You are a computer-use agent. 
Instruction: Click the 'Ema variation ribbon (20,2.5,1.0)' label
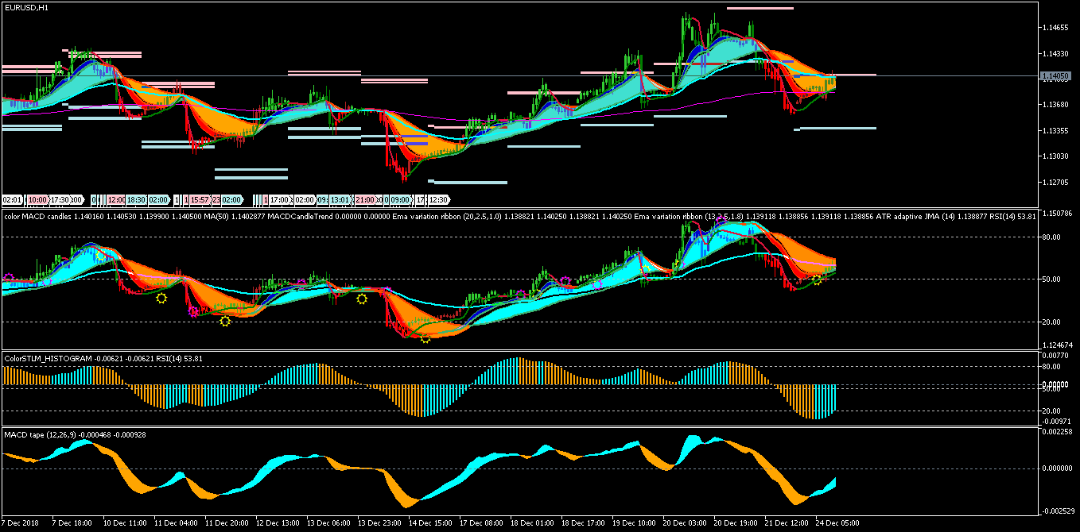(x=446, y=216)
